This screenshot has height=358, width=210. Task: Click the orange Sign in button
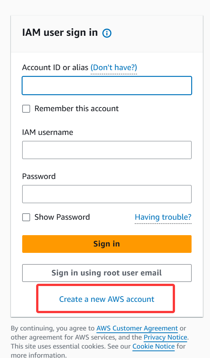pyautogui.click(x=107, y=244)
